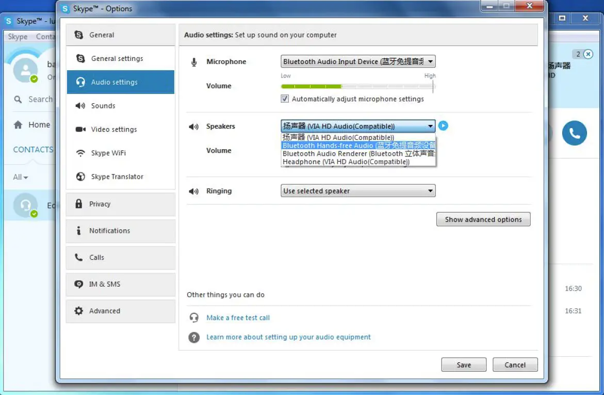Screen dimensions: 604x395
Task: Open Skype Translator settings page
Action: [x=121, y=177]
